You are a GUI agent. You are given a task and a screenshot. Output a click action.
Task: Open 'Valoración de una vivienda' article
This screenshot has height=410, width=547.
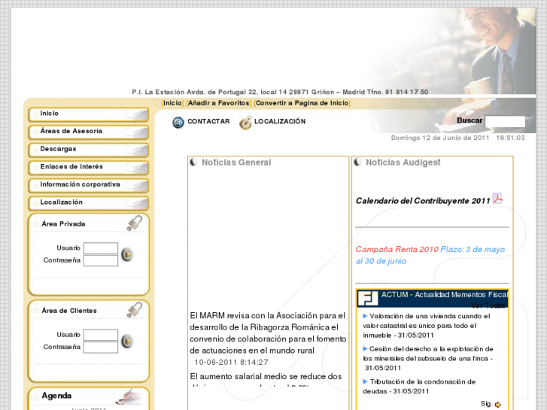427,326
